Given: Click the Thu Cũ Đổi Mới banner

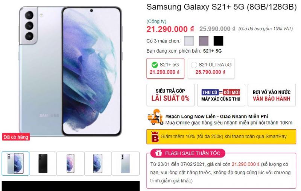Looking at the screenshot, I should [221, 95].
